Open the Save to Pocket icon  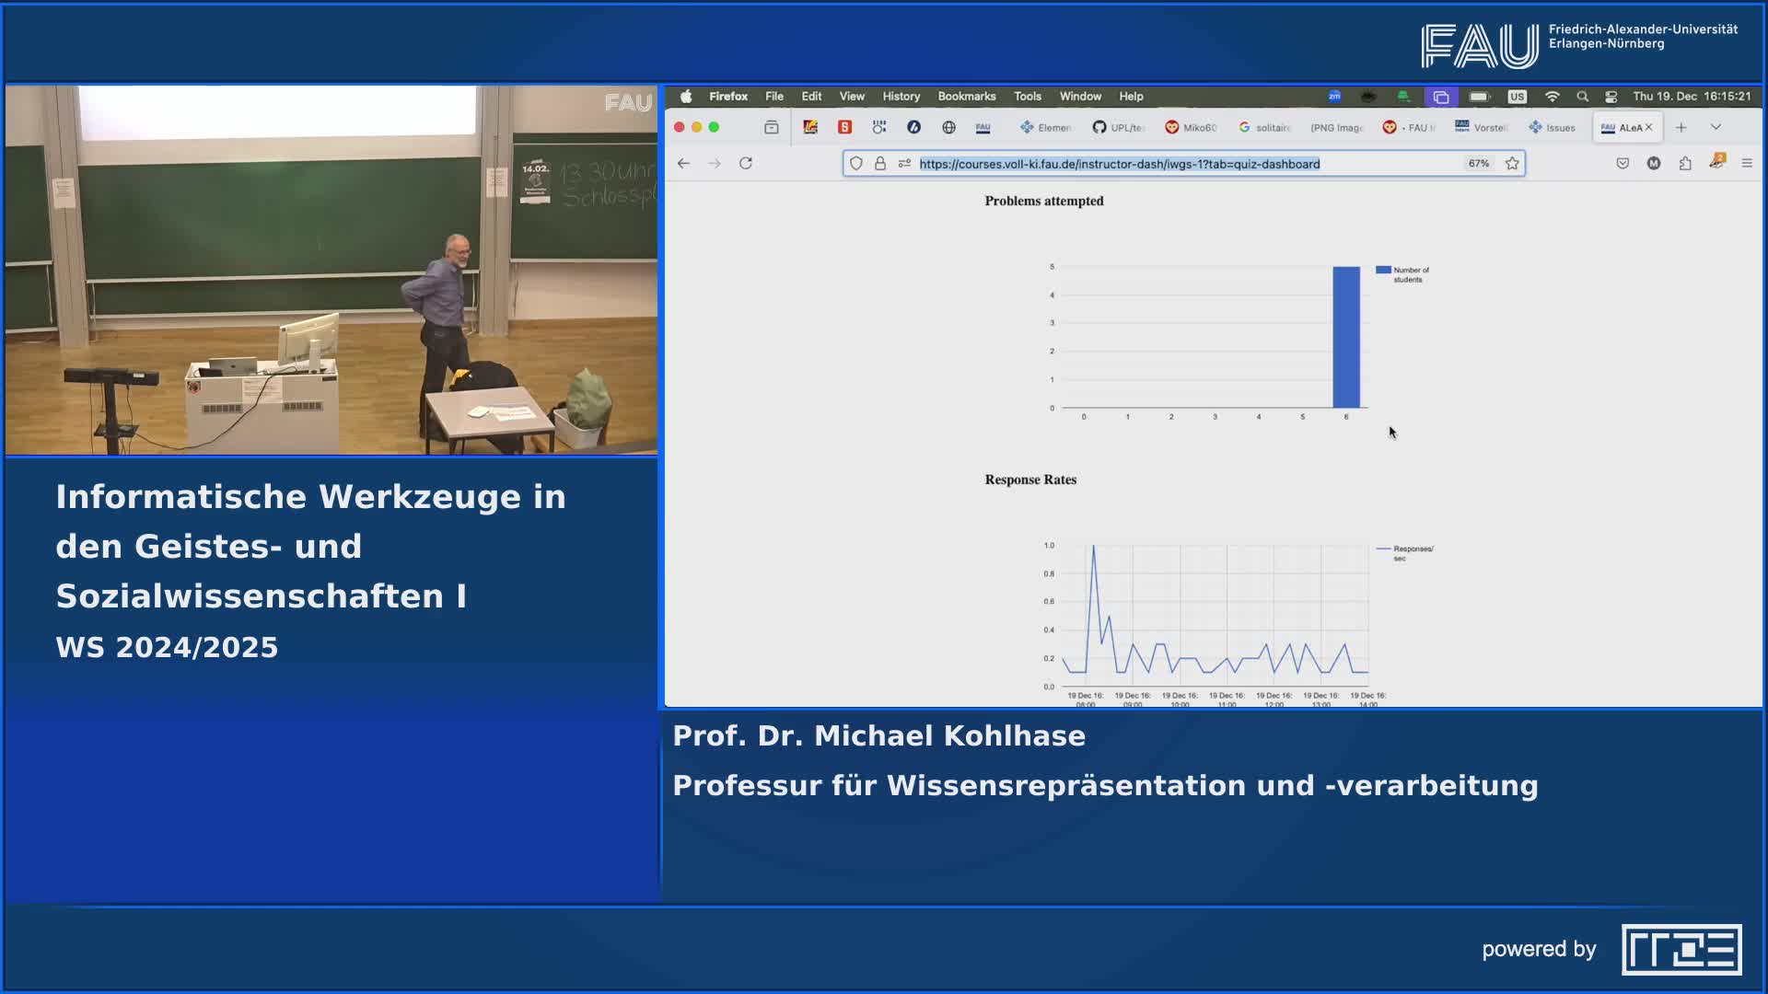pyautogui.click(x=1623, y=163)
